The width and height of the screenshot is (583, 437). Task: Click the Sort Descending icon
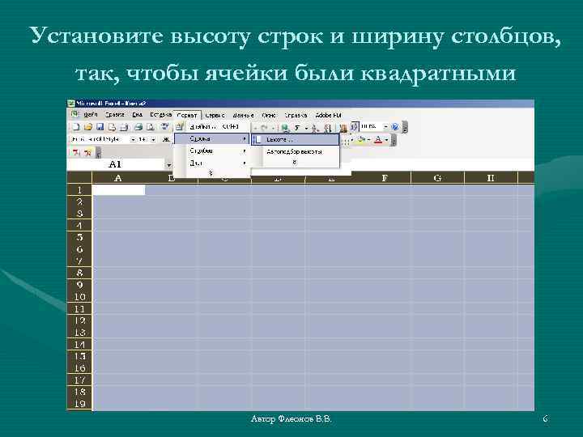coord(328,128)
